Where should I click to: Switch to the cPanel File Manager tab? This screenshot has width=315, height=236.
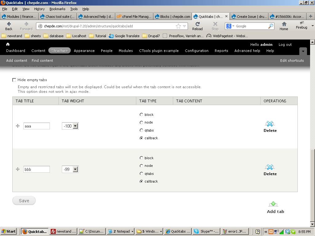(134, 17)
